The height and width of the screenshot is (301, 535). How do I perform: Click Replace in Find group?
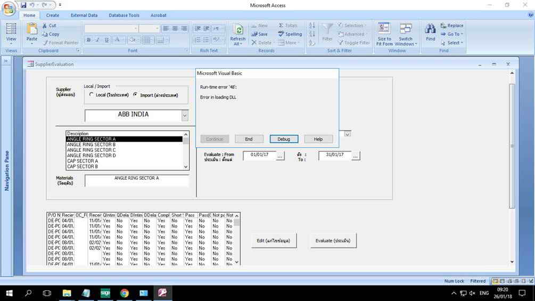pyautogui.click(x=452, y=26)
